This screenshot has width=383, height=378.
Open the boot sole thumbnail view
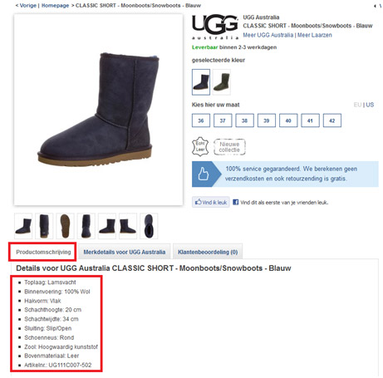[65, 226]
